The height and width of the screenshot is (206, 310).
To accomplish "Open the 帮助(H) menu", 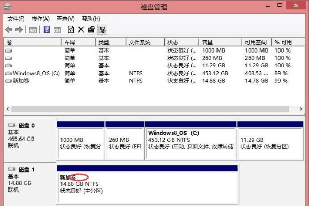I will (x=91, y=19).
